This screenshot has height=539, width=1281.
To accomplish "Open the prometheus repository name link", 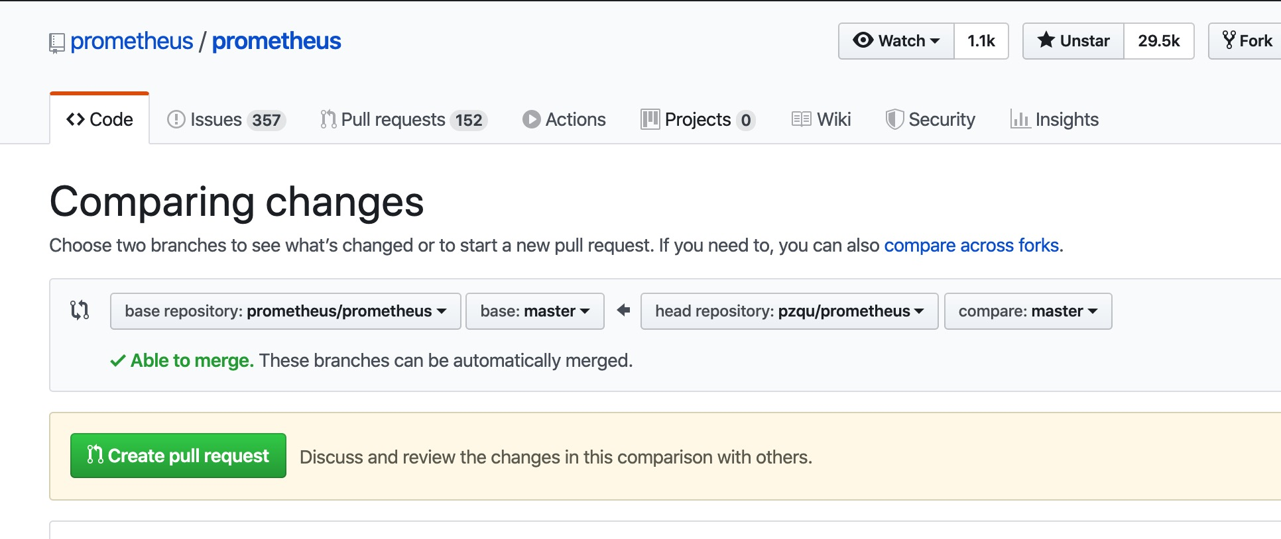I will pos(276,41).
